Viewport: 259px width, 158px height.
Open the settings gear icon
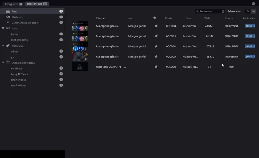pyautogui.click(x=253, y=4)
